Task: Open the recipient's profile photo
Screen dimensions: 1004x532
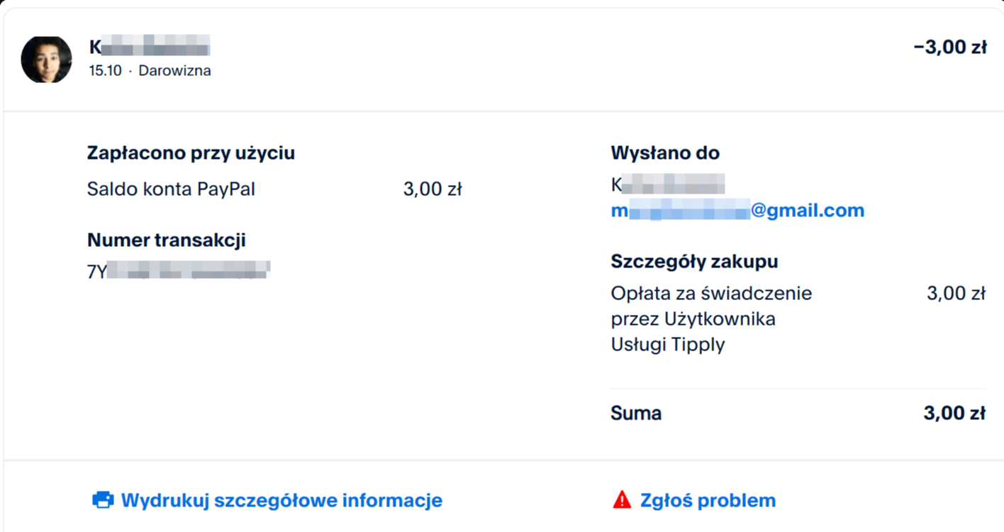Action: pos(47,59)
